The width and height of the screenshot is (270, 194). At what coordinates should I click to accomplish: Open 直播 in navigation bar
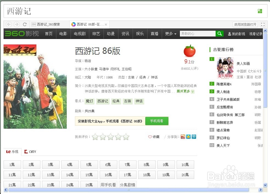(154, 34)
